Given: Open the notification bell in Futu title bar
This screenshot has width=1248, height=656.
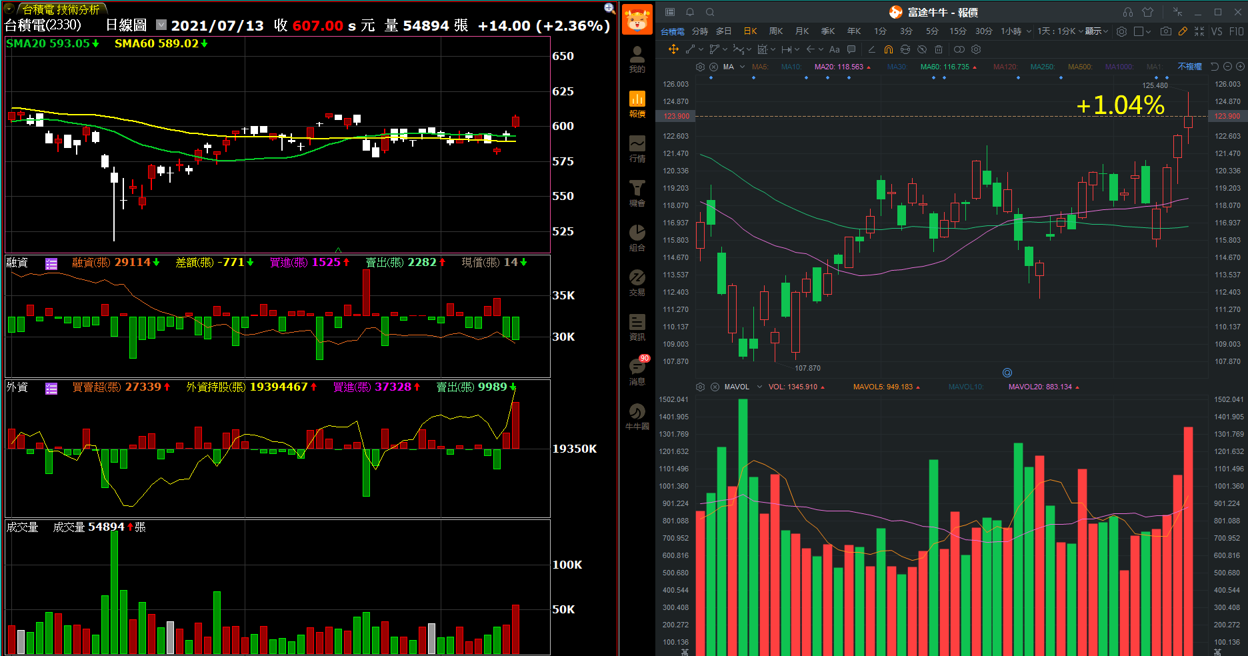Looking at the screenshot, I should tap(690, 12).
